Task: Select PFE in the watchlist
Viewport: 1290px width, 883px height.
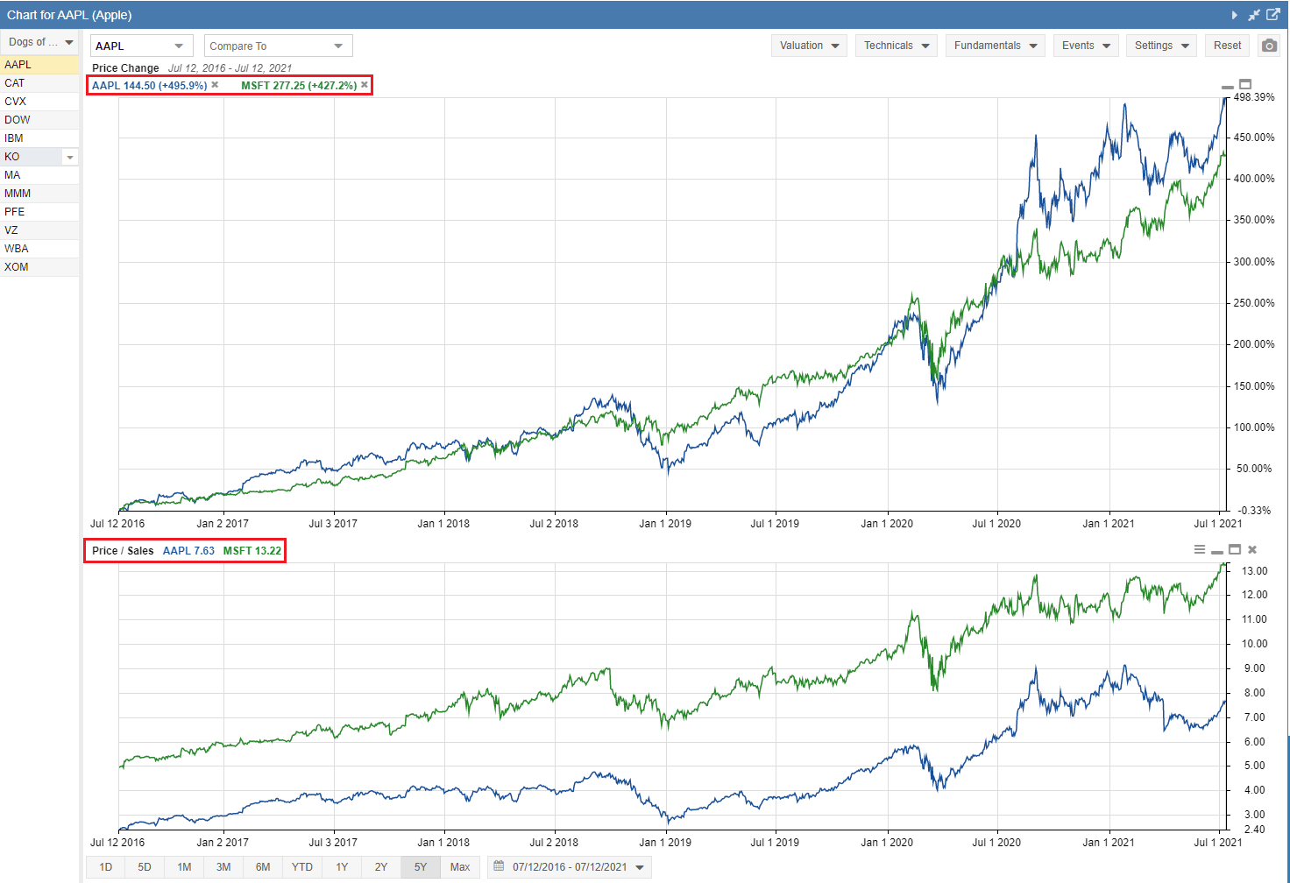Action: (39, 212)
